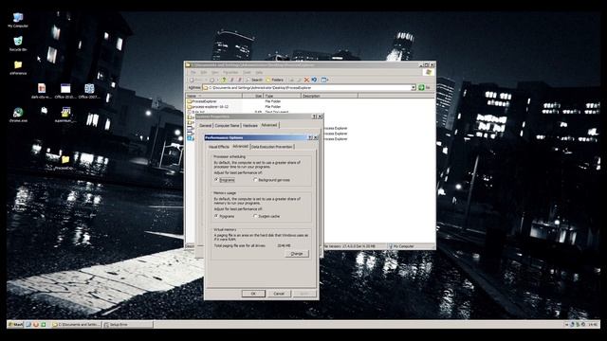
Task: Click OK in Performance Options
Action: 253,294
